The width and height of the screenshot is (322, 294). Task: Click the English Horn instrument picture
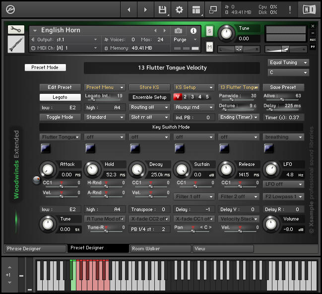click(x=16, y=44)
